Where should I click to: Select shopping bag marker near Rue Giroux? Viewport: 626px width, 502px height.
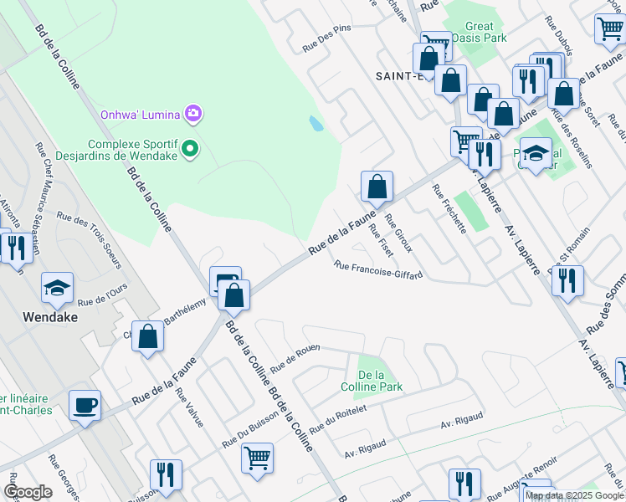[377, 187]
